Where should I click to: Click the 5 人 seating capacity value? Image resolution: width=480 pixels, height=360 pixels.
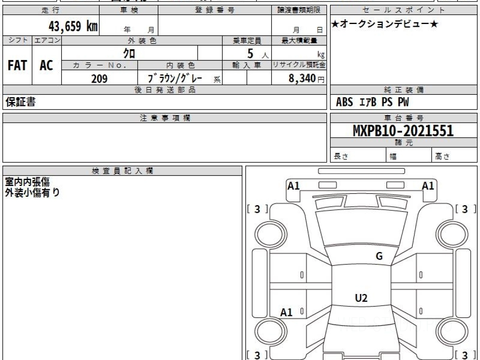(x=258, y=54)
